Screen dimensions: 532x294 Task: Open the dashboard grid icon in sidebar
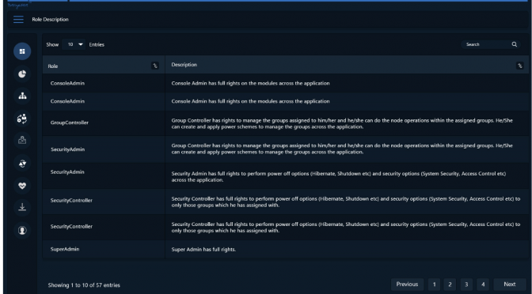point(22,51)
